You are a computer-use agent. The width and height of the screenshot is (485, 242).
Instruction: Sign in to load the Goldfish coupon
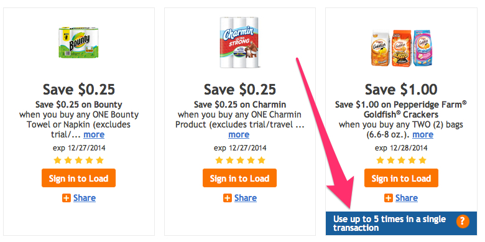click(401, 178)
